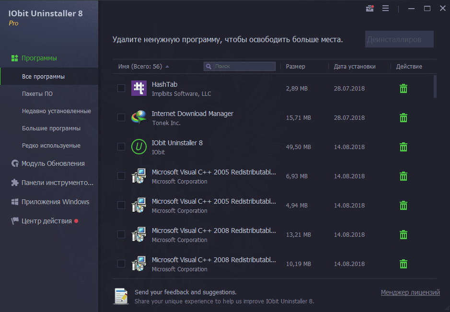Click the puzzle-piece Панели инструментов icon
Image resolution: width=450 pixels, height=312 pixels.
pos(15,183)
